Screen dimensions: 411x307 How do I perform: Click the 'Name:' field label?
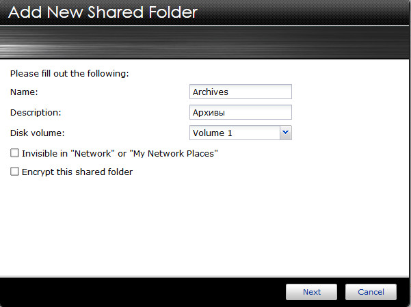[25, 92]
